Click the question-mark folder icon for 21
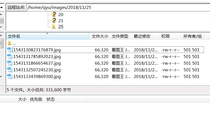The width and height of the screenshot is (210, 121). [54, 21]
